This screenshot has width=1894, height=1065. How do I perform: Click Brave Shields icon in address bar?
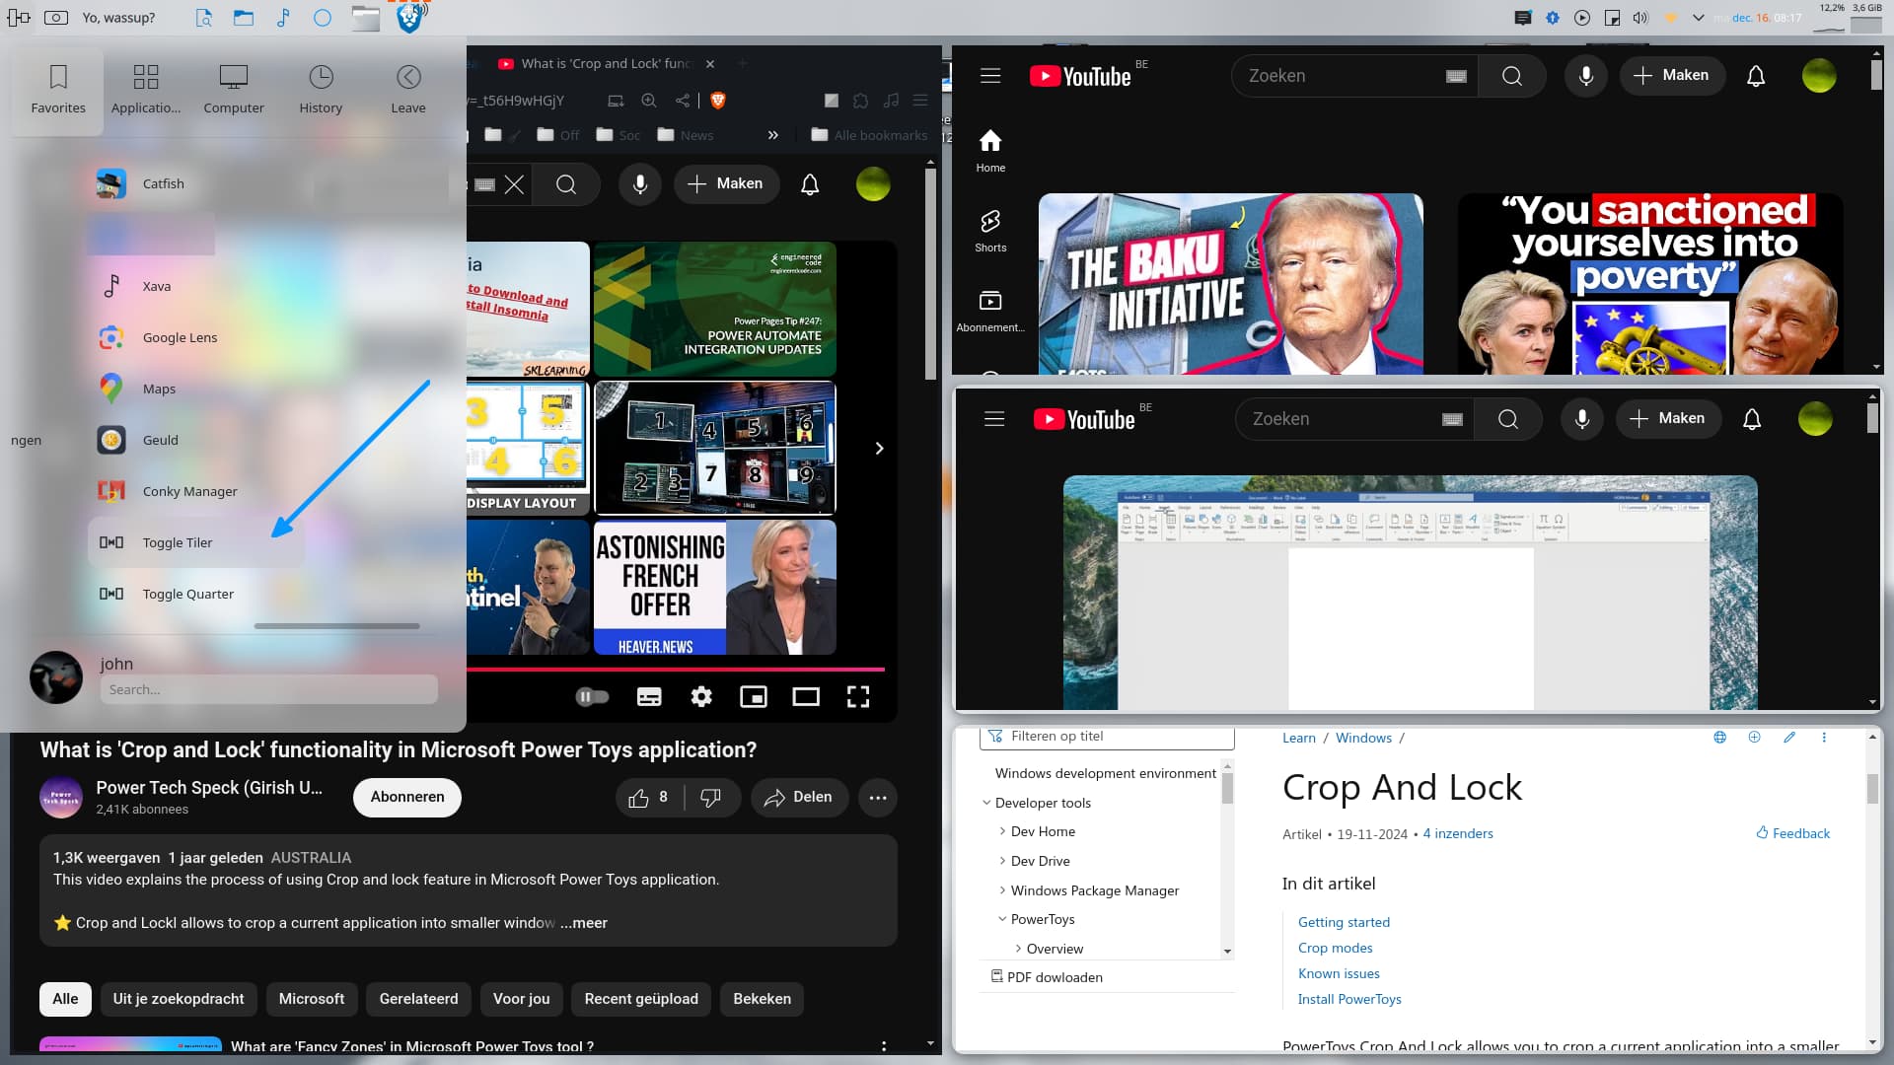pos(718,101)
